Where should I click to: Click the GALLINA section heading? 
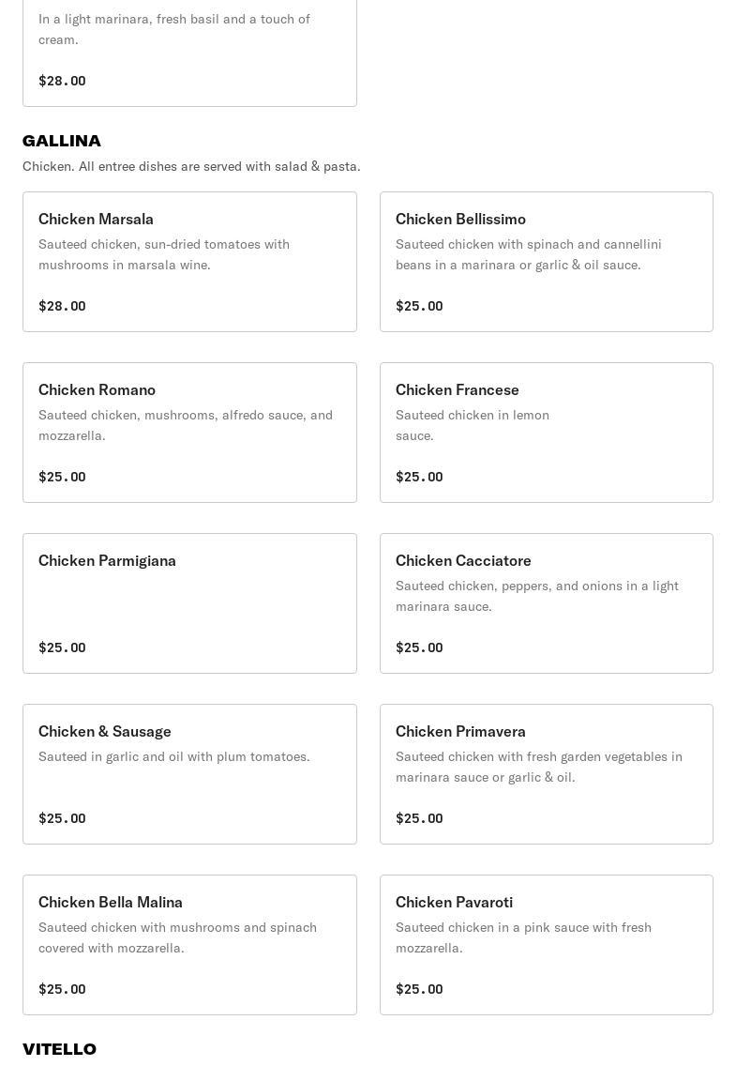pyautogui.click(x=62, y=141)
